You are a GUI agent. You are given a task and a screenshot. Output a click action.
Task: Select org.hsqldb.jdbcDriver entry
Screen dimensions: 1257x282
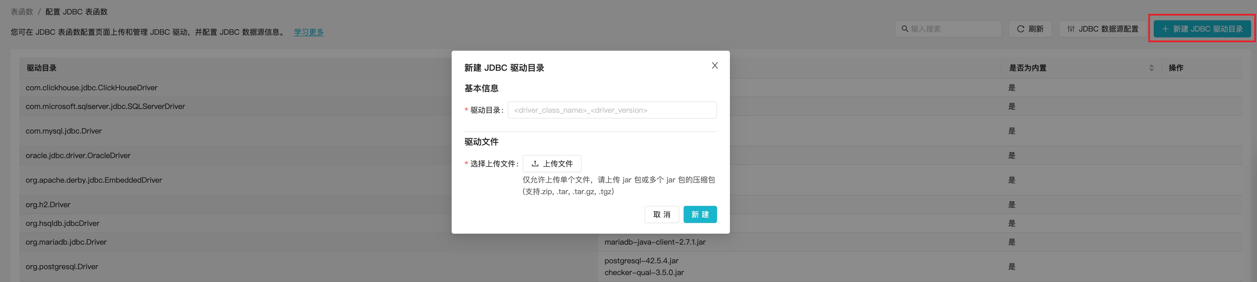point(62,223)
